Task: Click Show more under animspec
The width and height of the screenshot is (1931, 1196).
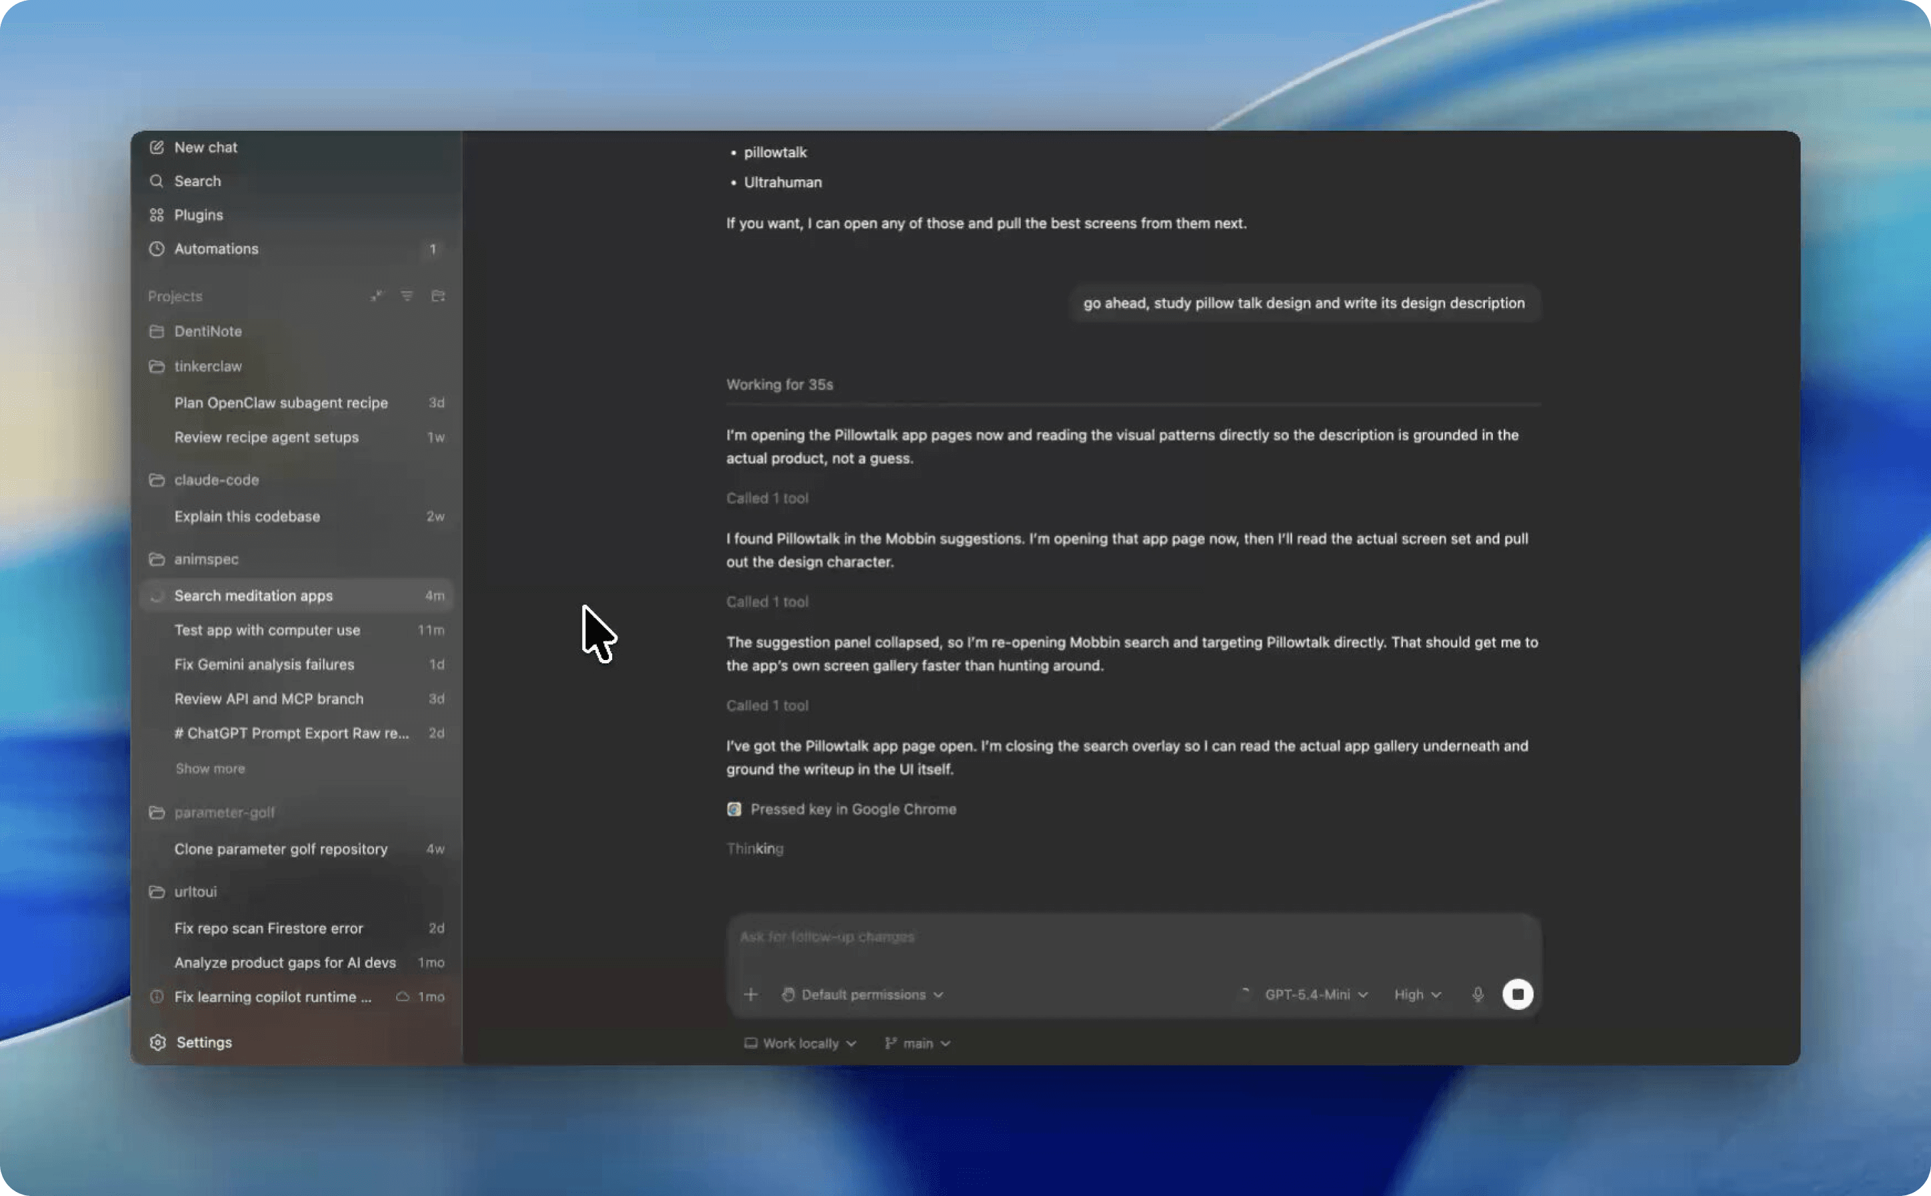Action: (x=209, y=768)
